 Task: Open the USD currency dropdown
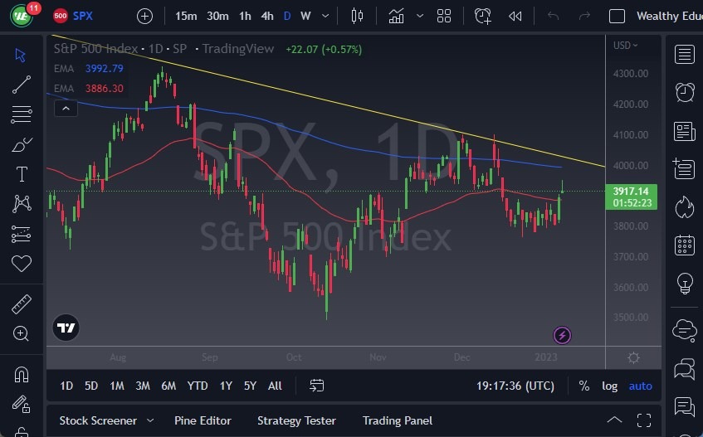626,46
